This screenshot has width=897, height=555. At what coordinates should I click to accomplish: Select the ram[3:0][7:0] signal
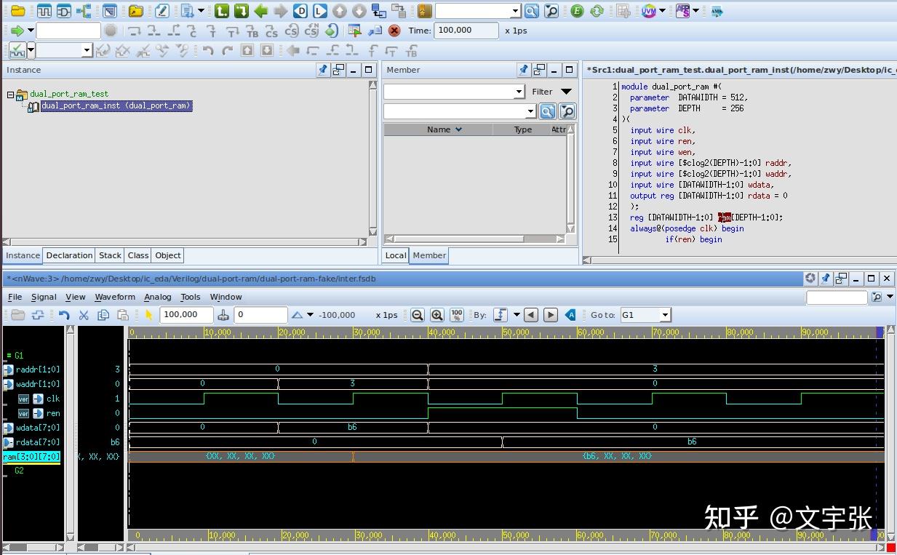pos(31,457)
